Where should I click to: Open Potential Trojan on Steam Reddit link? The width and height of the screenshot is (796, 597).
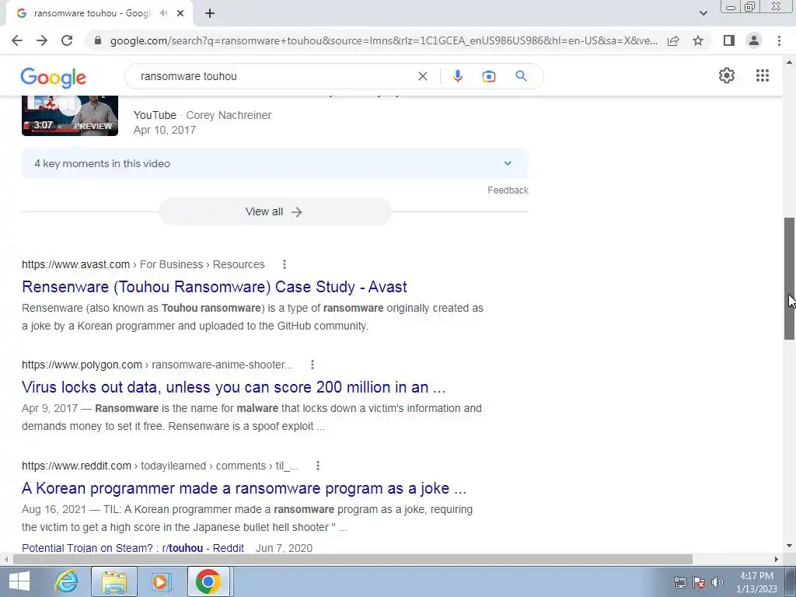[x=133, y=548]
